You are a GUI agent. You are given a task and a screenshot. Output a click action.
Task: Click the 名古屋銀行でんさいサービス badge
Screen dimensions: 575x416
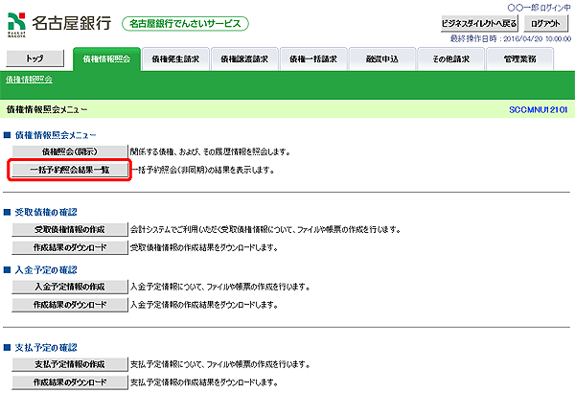pyautogui.click(x=185, y=24)
